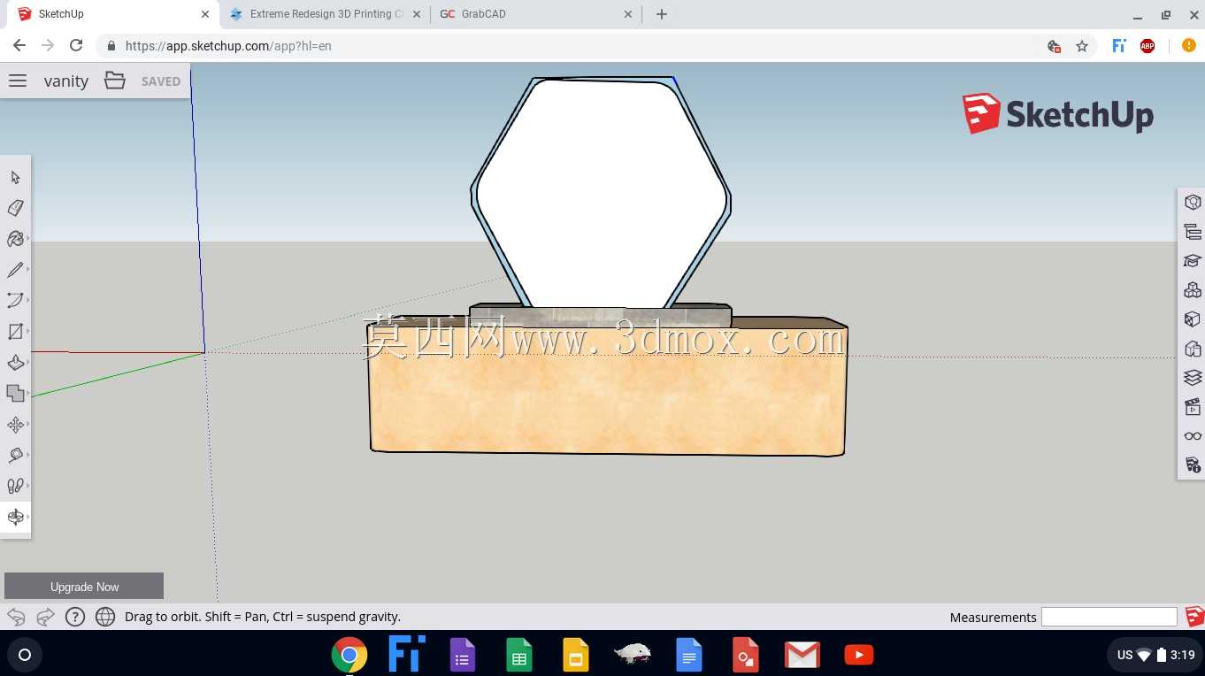This screenshot has height=676, width=1205.
Task: Click the vanity file name
Action: coord(66,81)
